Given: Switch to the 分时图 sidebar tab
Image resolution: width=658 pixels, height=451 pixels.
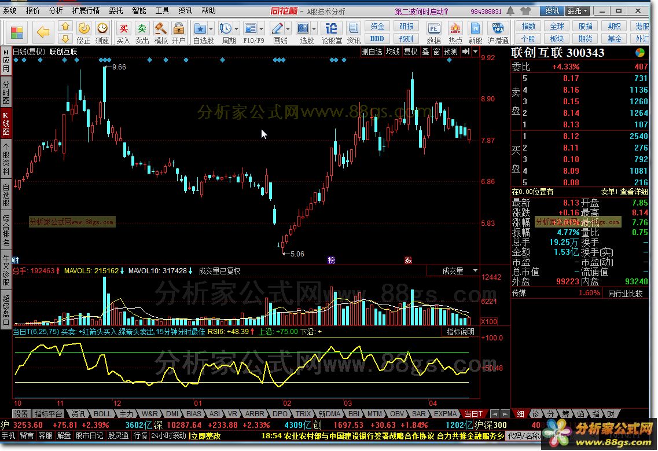Looking at the screenshot, I should point(6,91).
